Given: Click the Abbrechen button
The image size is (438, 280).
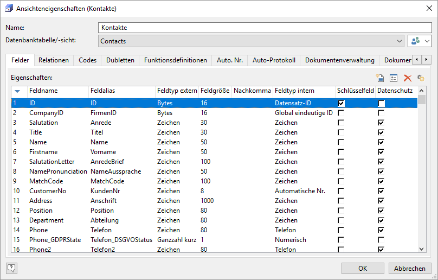Looking at the screenshot, I should coord(410,268).
